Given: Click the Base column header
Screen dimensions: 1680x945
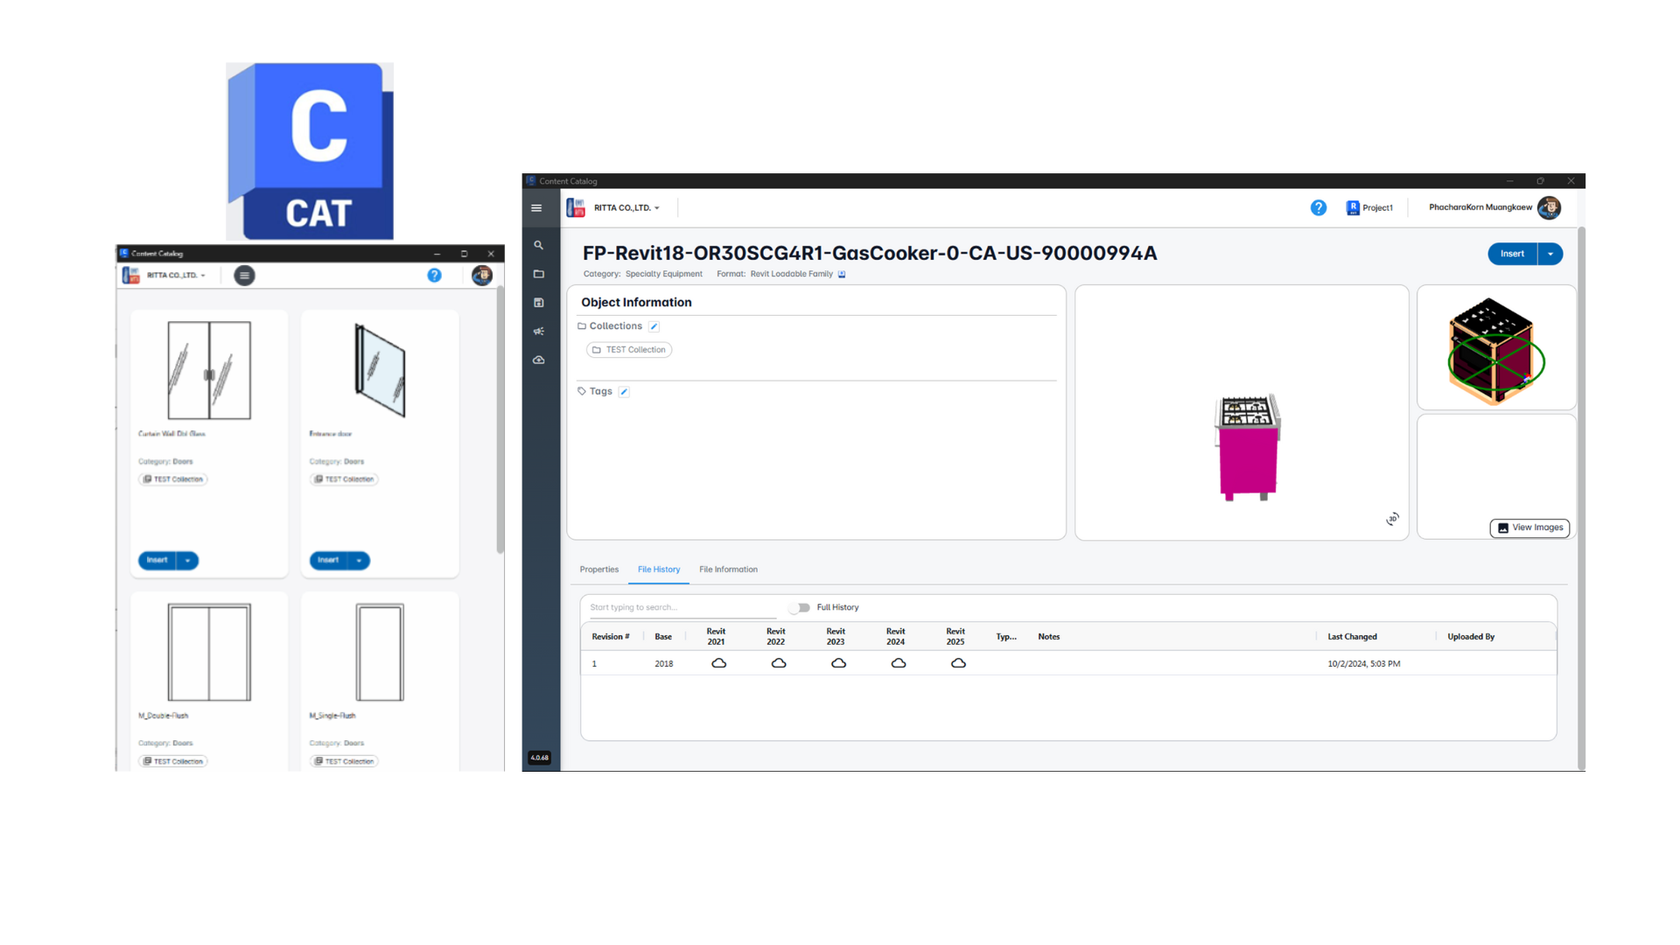Looking at the screenshot, I should 663,637.
